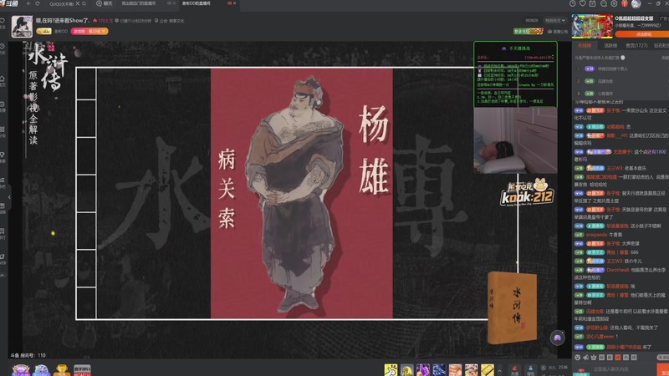Click the orange send button in chat
The image size is (669, 376).
click(x=663, y=370)
